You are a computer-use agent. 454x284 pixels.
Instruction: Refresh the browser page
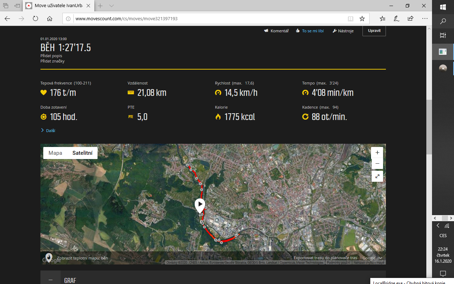[35, 18]
